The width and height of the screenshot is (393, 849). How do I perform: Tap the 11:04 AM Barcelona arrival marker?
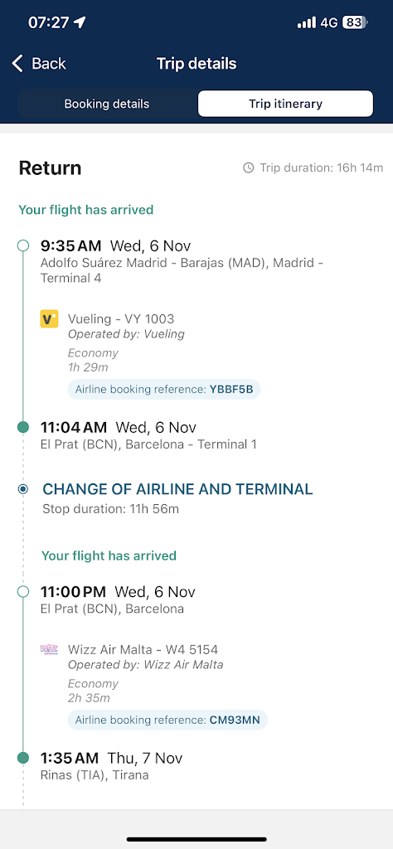pos(22,427)
